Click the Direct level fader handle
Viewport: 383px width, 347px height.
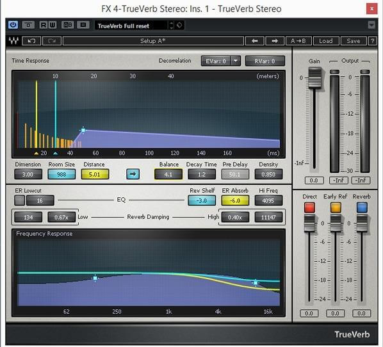[x=309, y=223]
